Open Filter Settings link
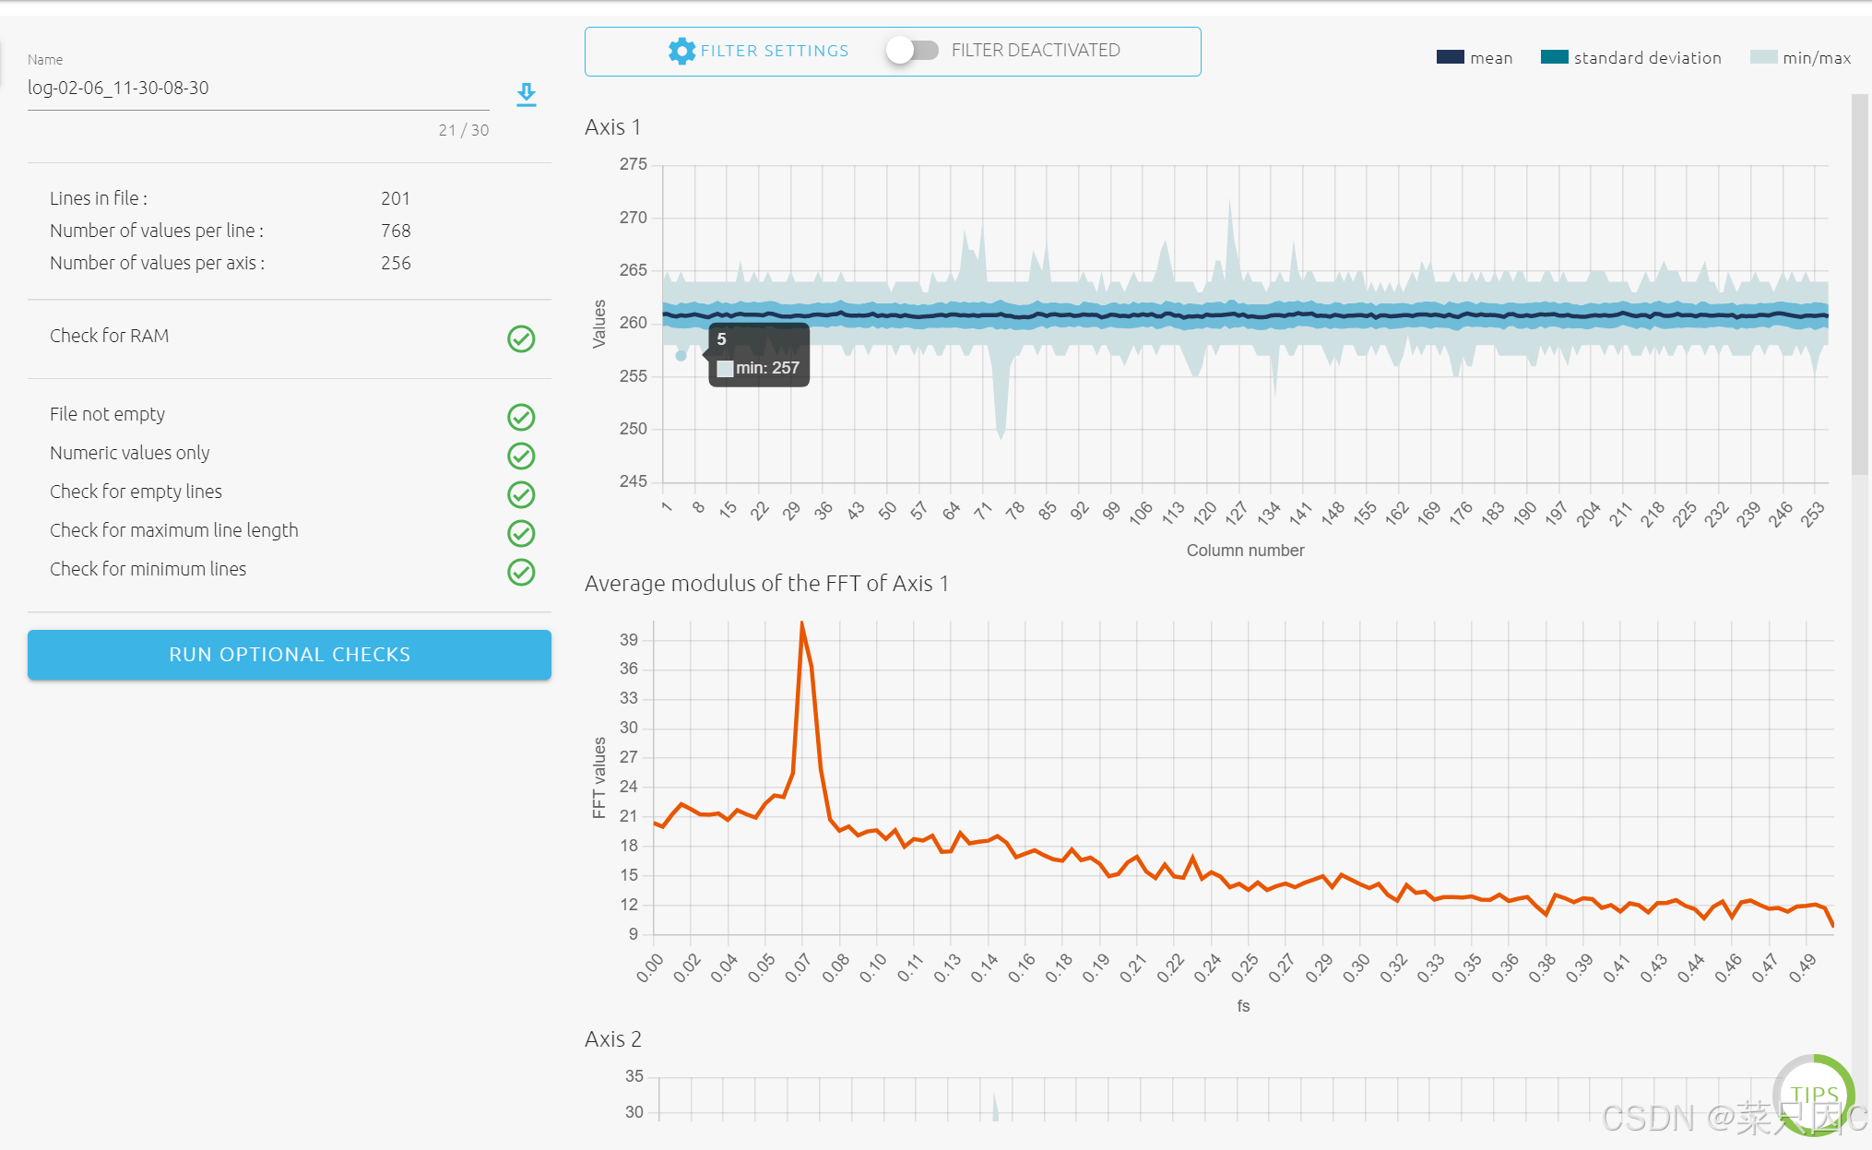 (774, 51)
